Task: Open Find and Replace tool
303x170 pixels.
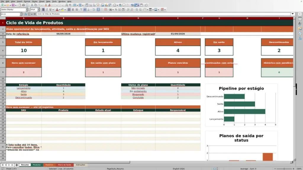Action: (67, 5)
